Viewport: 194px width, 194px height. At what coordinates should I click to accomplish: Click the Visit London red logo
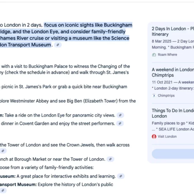coord(154,136)
